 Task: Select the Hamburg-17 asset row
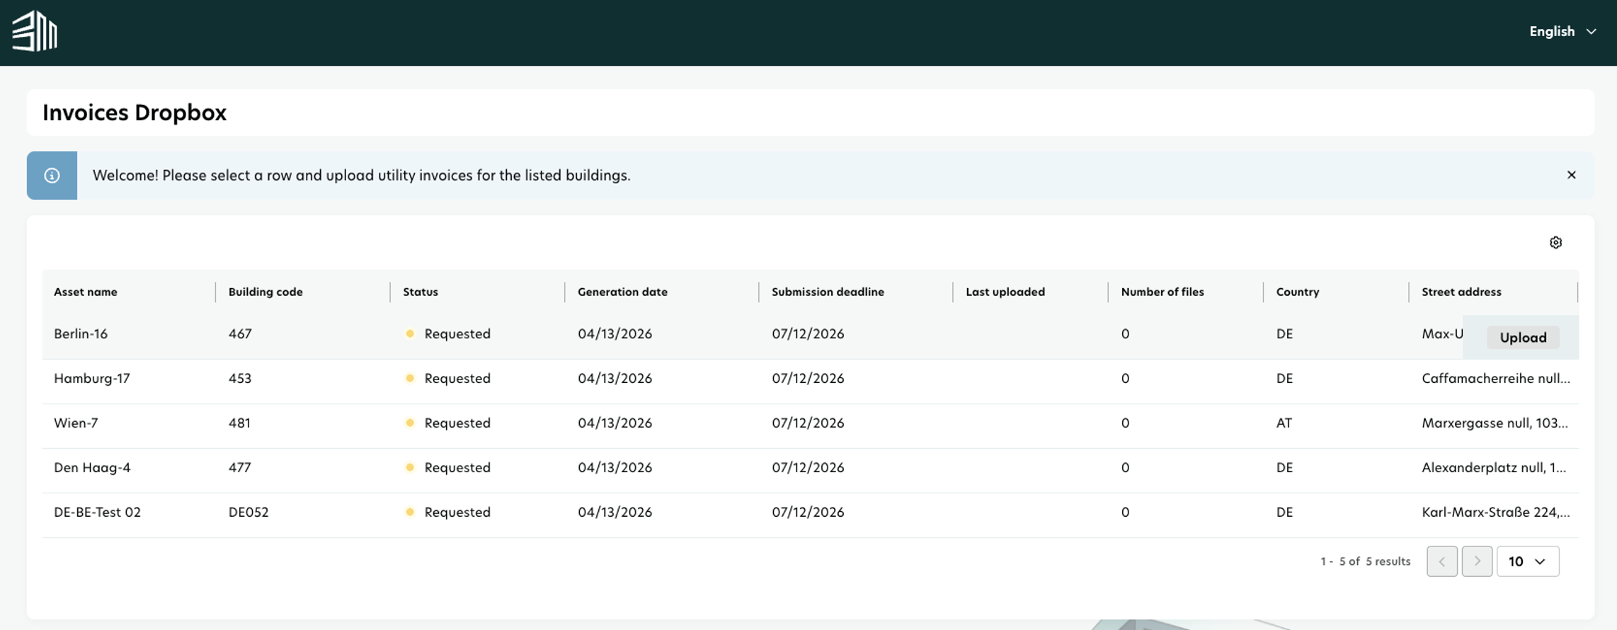810,382
